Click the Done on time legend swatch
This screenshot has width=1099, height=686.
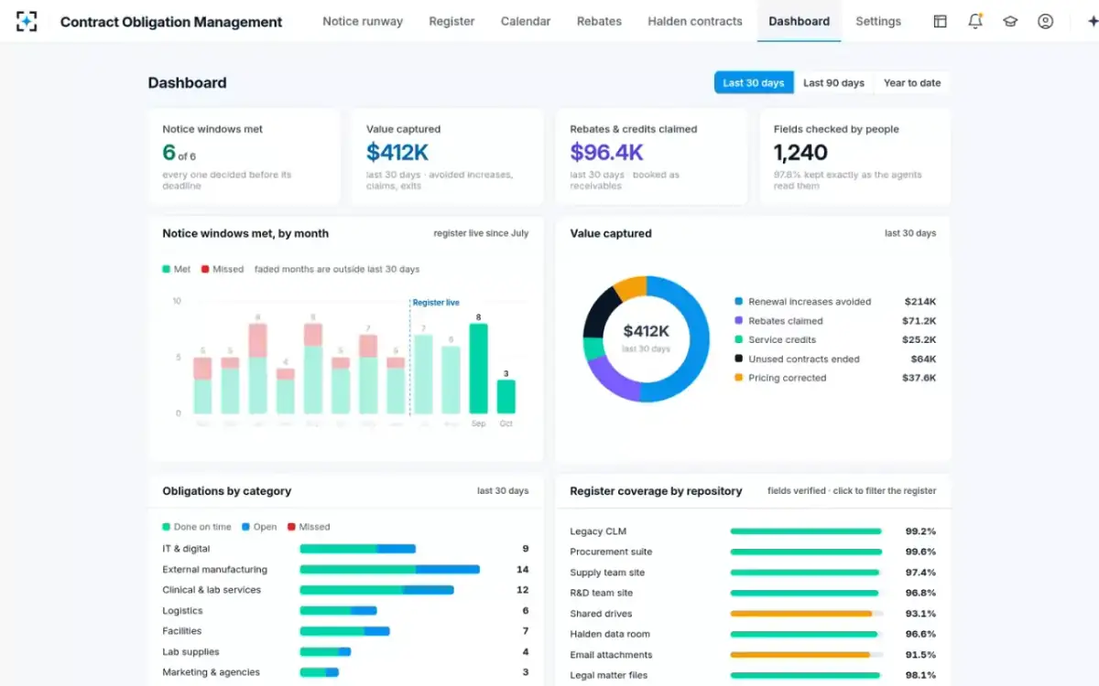[x=167, y=527]
